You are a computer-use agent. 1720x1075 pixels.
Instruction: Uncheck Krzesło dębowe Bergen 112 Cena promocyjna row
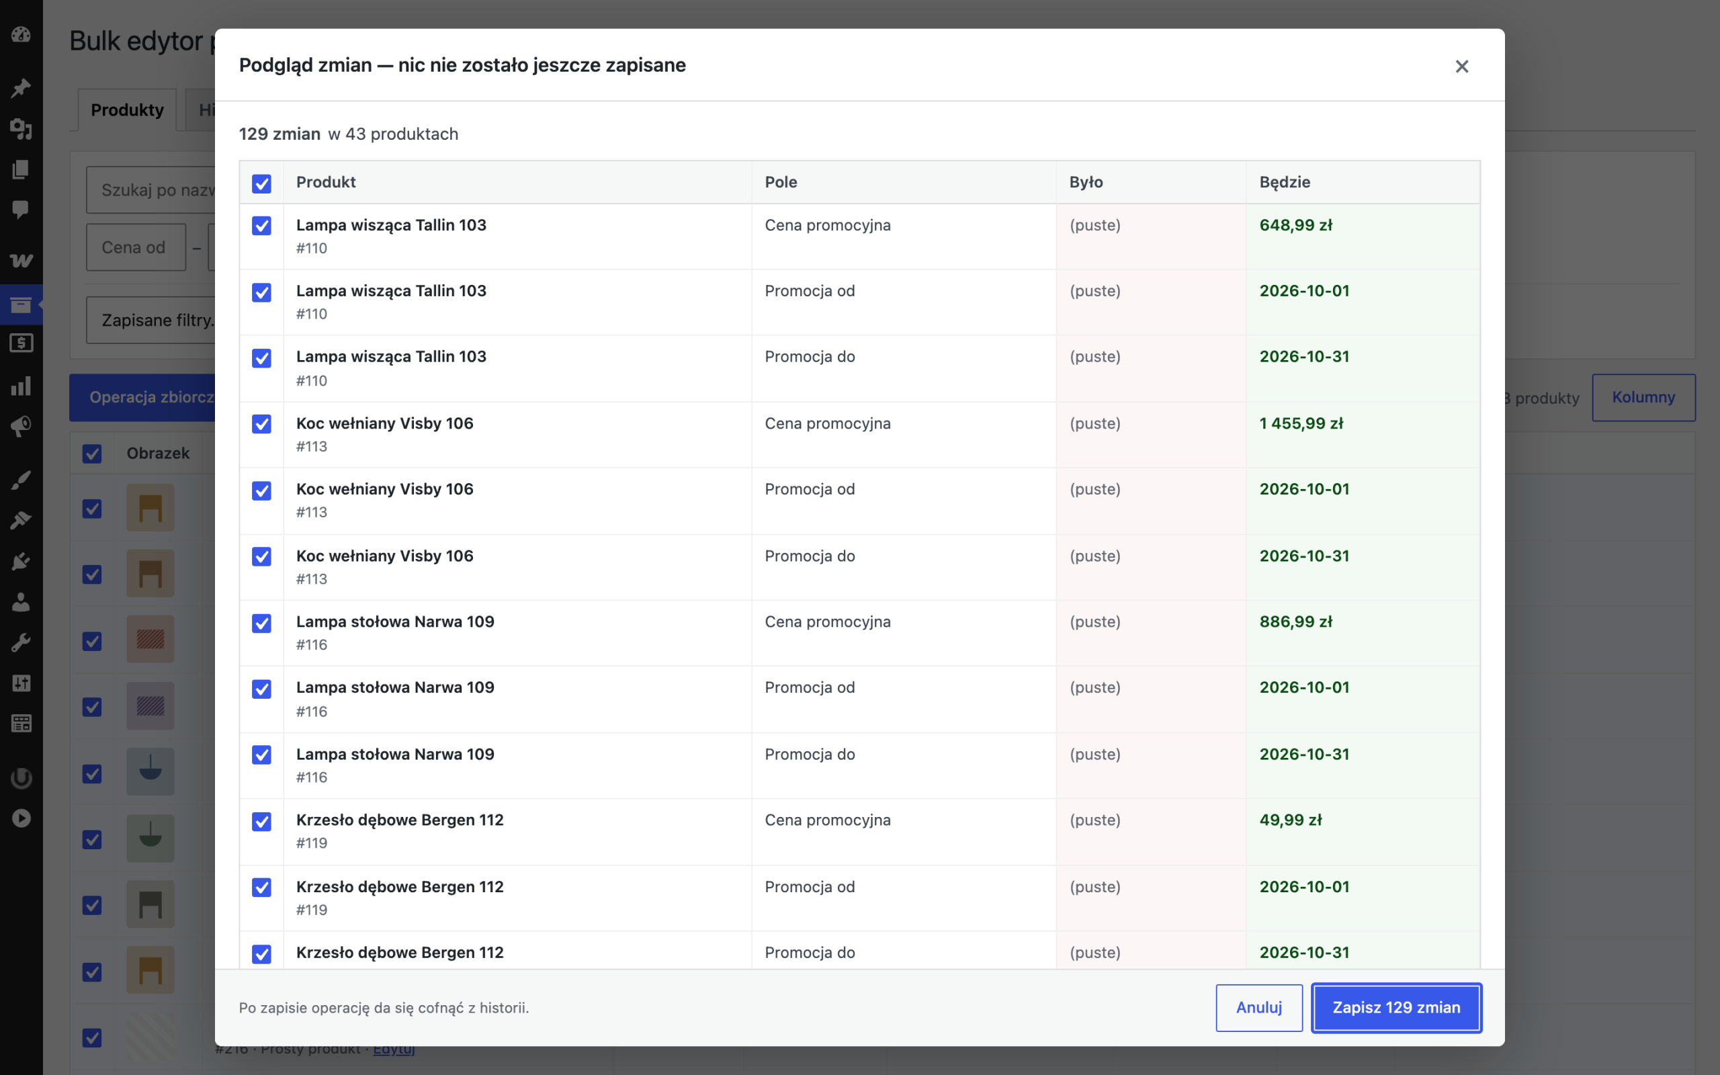pyautogui.click(x=261, y=821)
